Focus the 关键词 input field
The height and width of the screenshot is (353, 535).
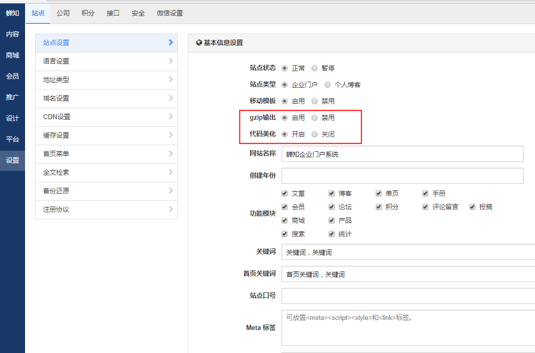click(x=408, y=252)
